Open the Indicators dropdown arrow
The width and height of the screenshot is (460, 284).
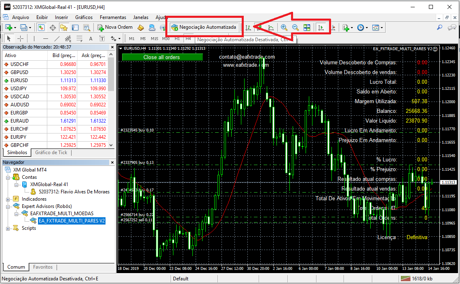point(351,27)
